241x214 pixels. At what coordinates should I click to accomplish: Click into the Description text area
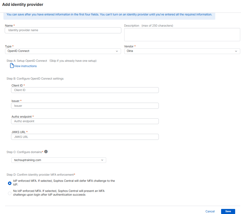click(182, 35)
